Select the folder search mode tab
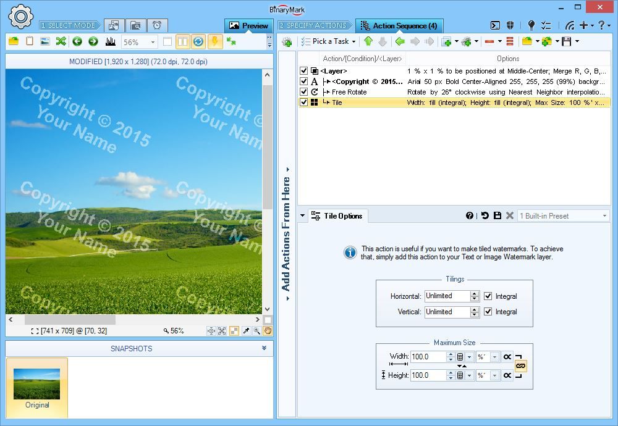The width and height of the screenshot is (618, 426). coord(135,25)
